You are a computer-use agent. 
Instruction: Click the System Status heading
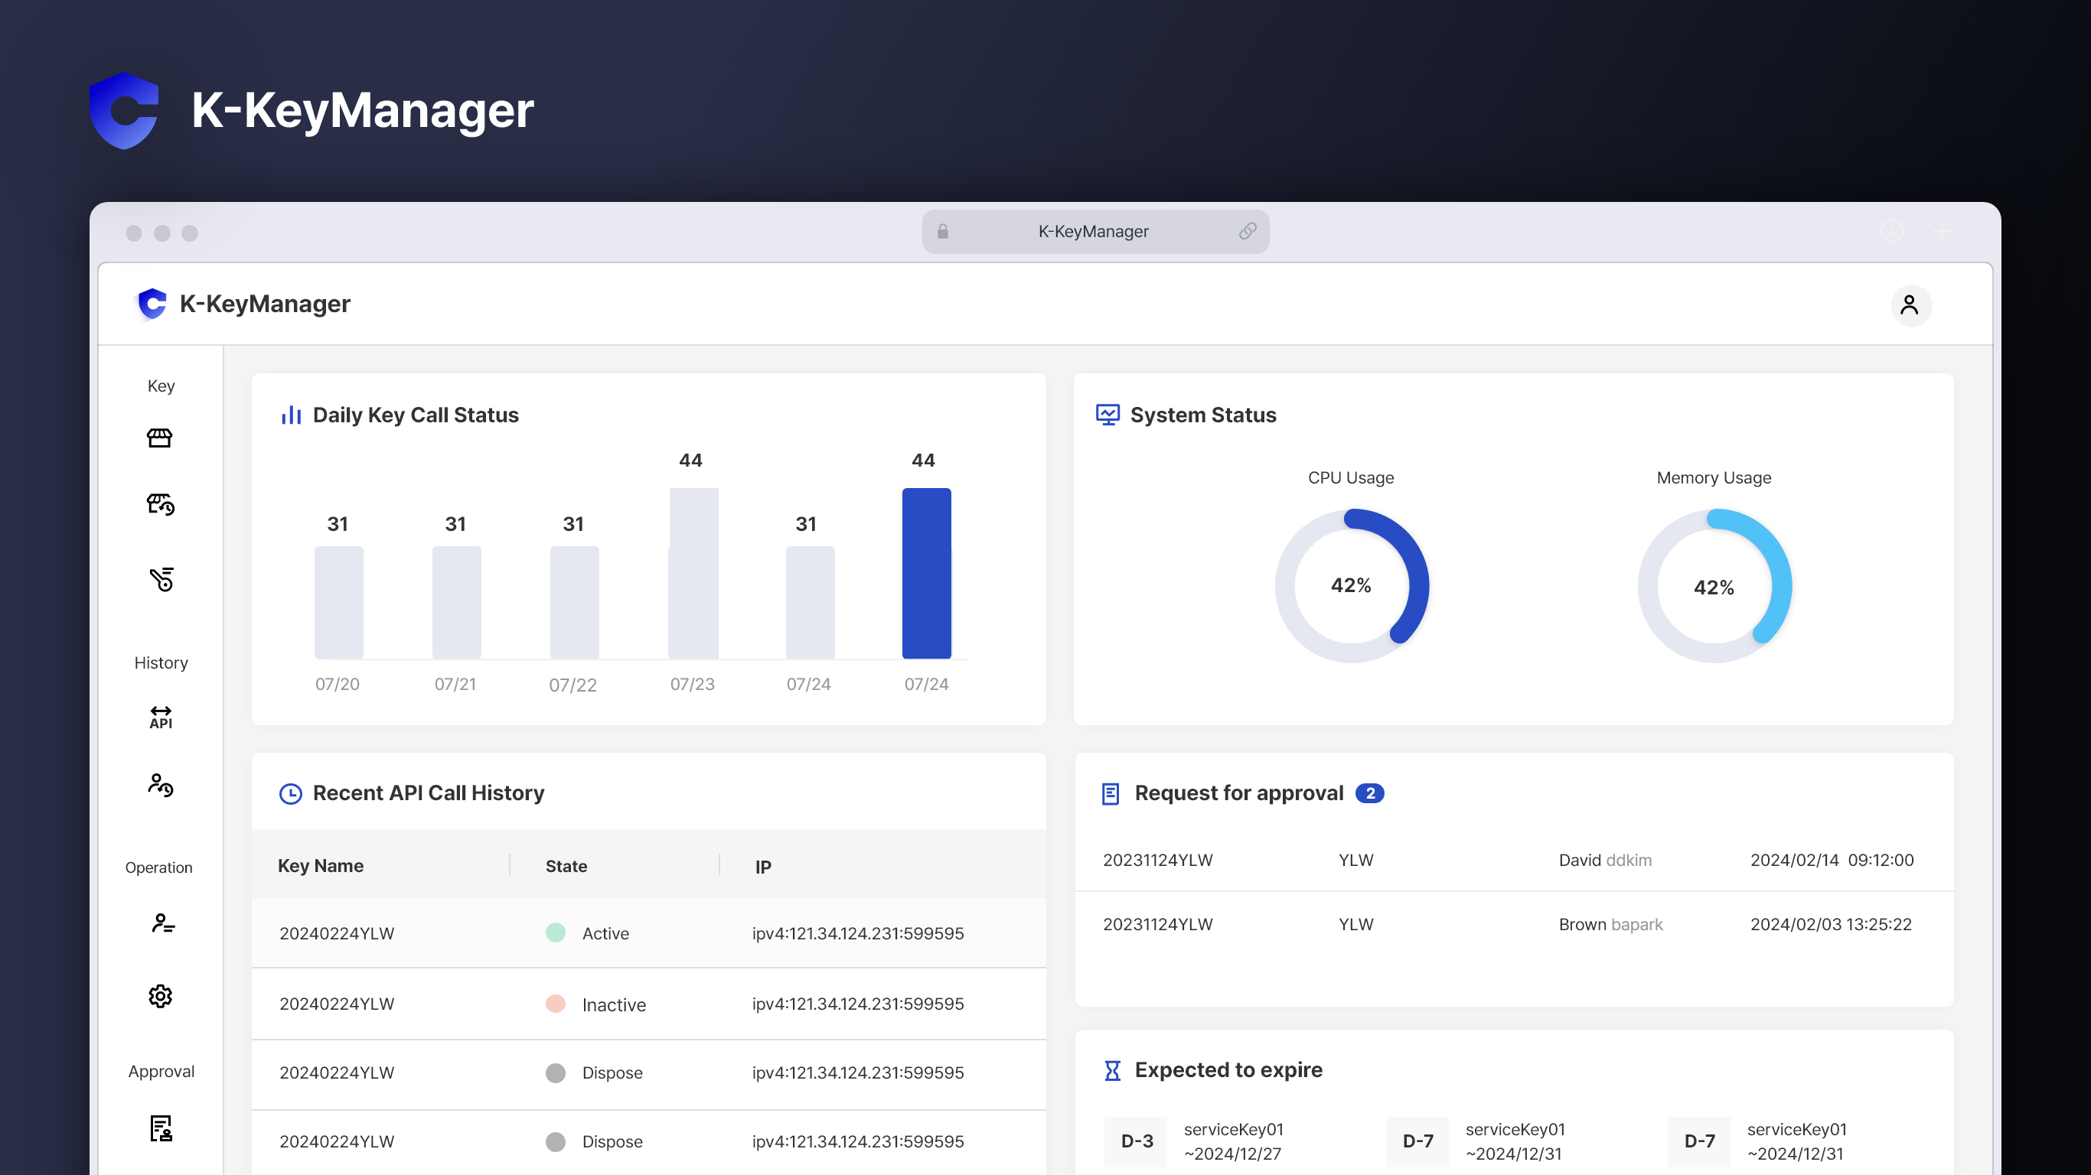[1203, 415]
